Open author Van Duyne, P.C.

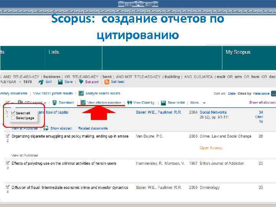[x=149, y=136]
